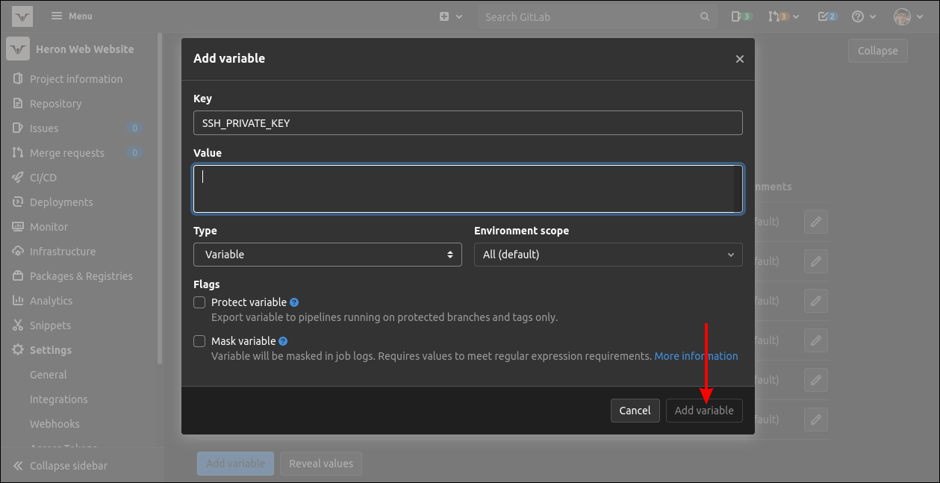This screenshot has height=483, width=940.
Task: Open CI/CD in the sidebar
Action: pyautogui.click(x=43, y=178)
